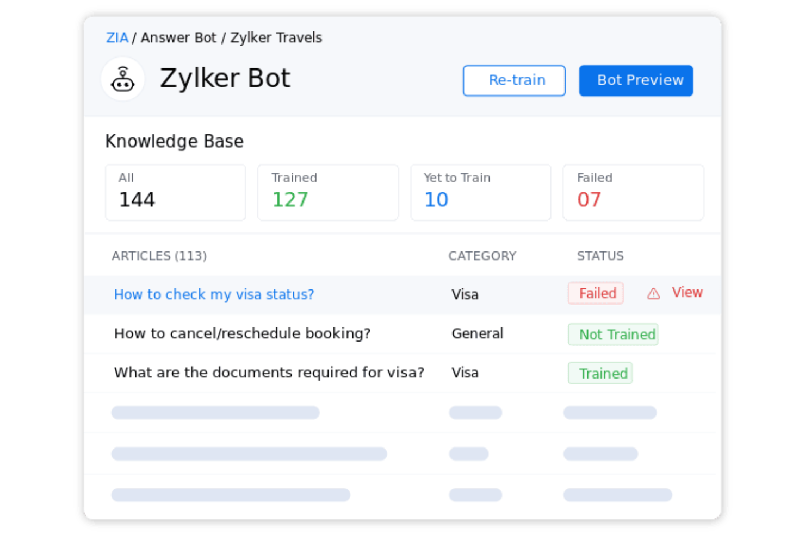This screenshot has height=536, width=805.
Task: Click the STATUS column header
Action: click(x=600, y=256)
